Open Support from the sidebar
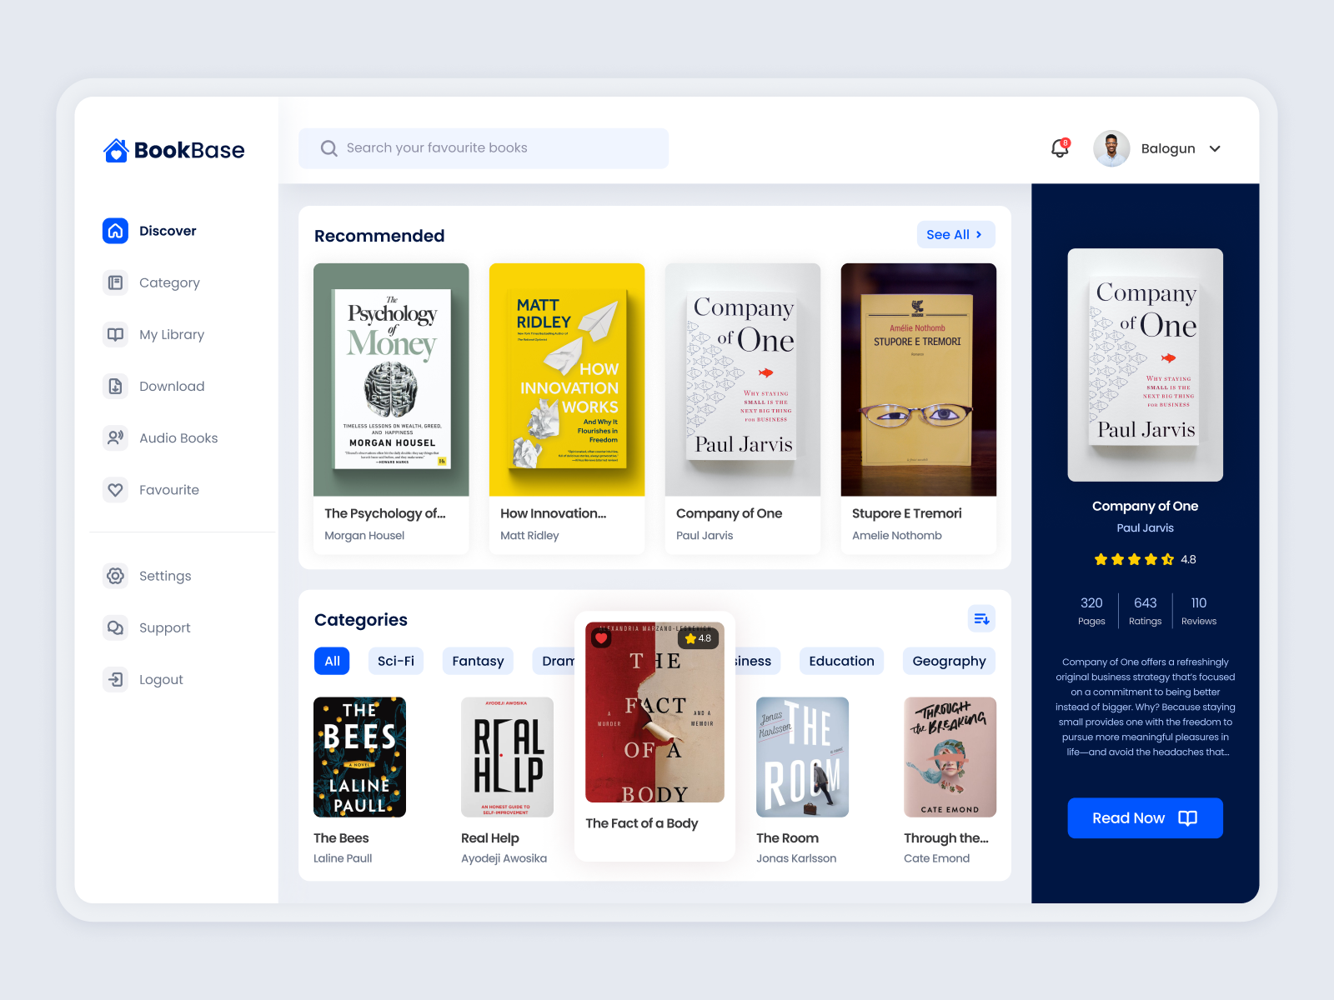This screenshot has height=1000, width=1334. tap(116, 627)
